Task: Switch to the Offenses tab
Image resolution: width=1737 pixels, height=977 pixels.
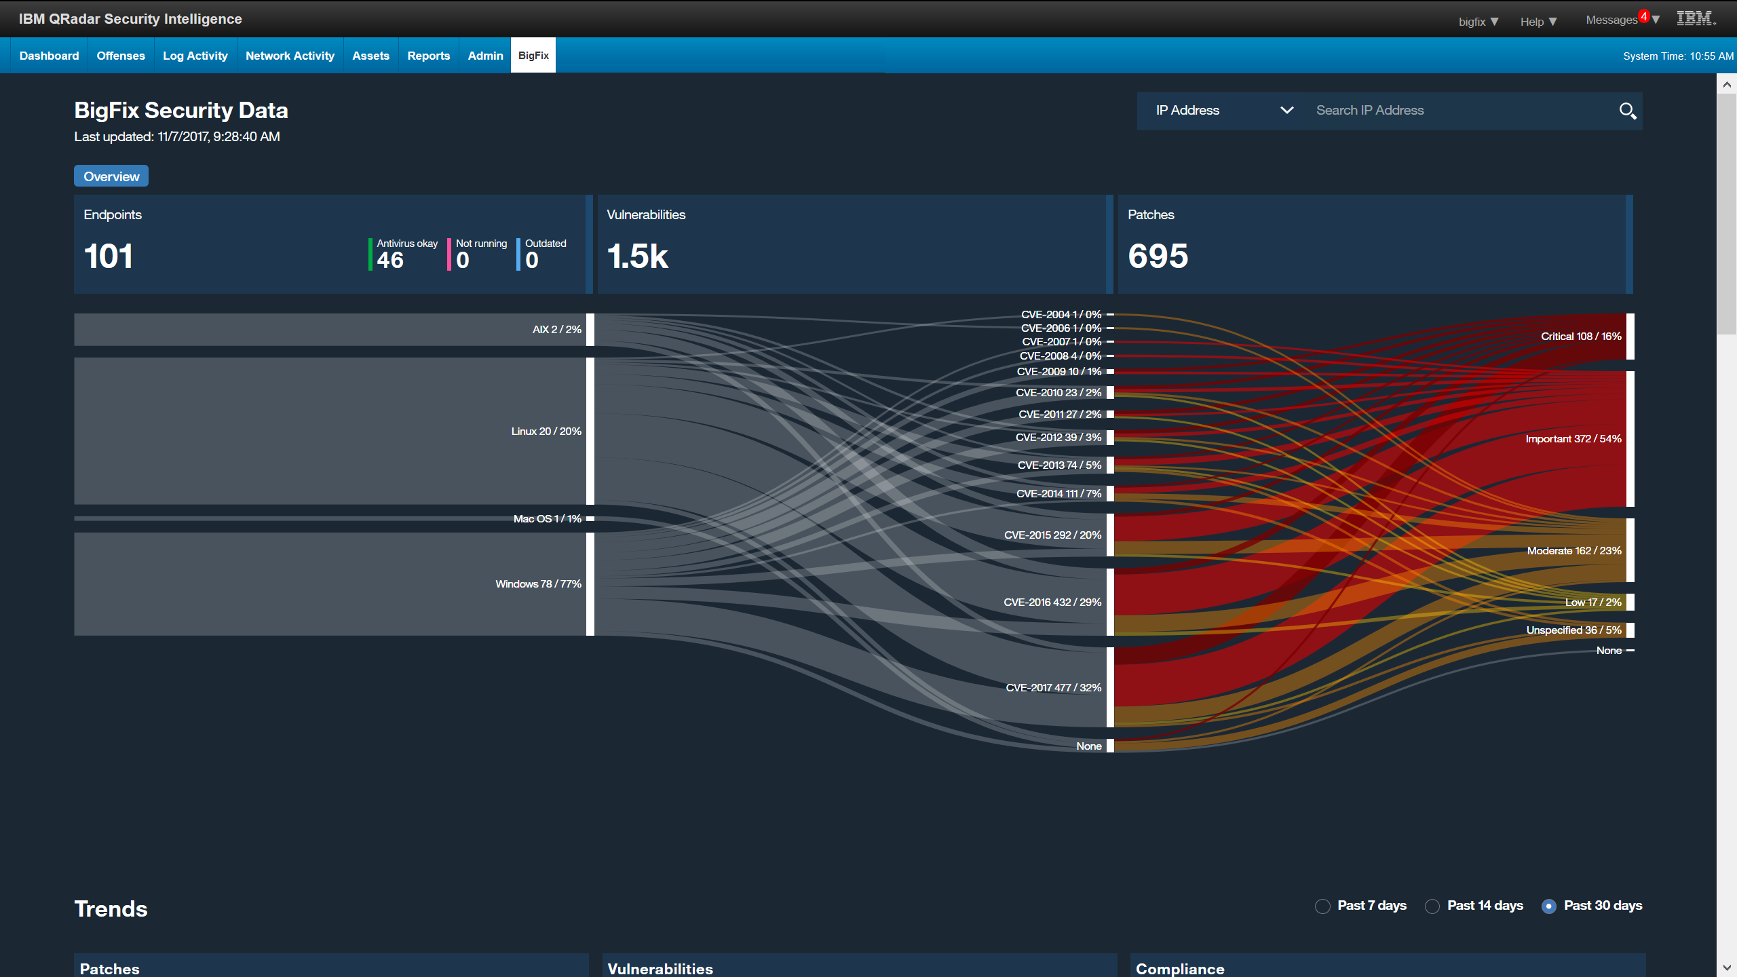Action: point(120,55)
